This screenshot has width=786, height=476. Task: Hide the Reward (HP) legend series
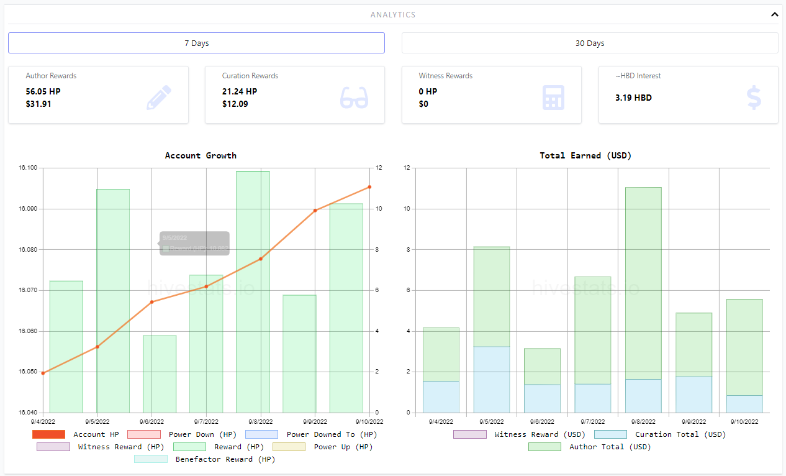[219, 447]
